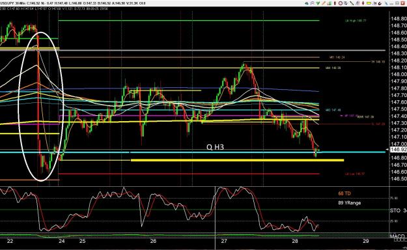This screenshot has width=407, height=250.
Task: Click the red down arrow icon
Action: point(363,3)
